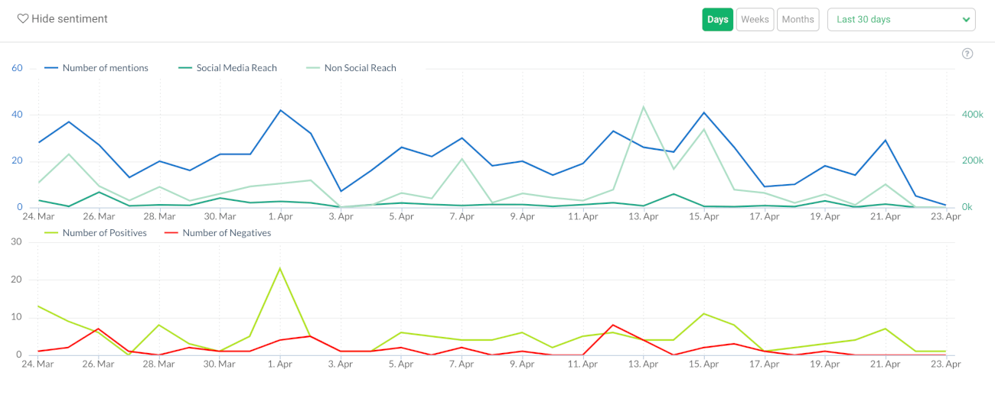Toggle Number of mentions legend series
Image resolution: width=995 pixels, height=395 pixels.
[x=105, y=68]
